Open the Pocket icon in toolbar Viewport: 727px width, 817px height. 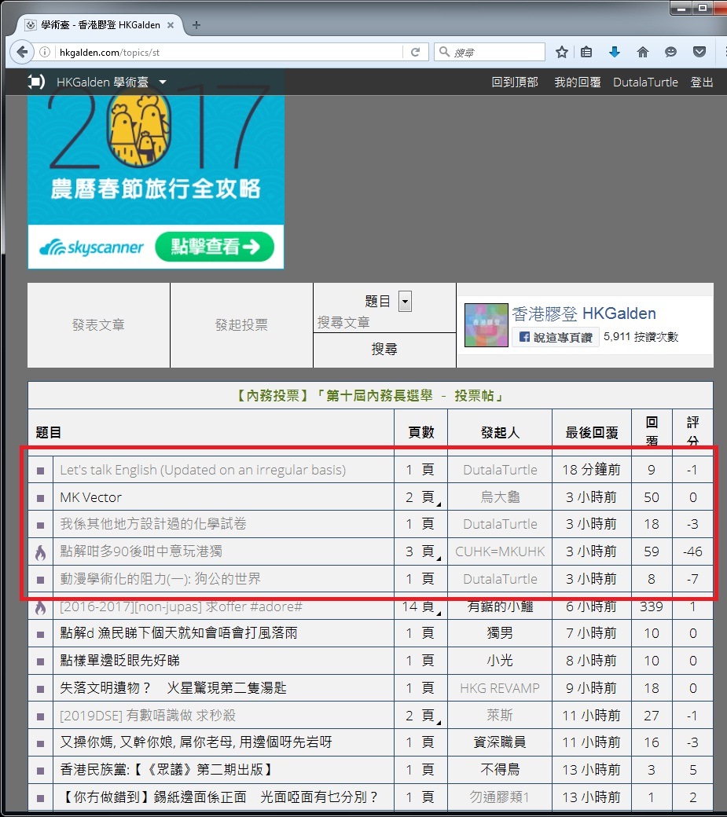tap(699, 53)
